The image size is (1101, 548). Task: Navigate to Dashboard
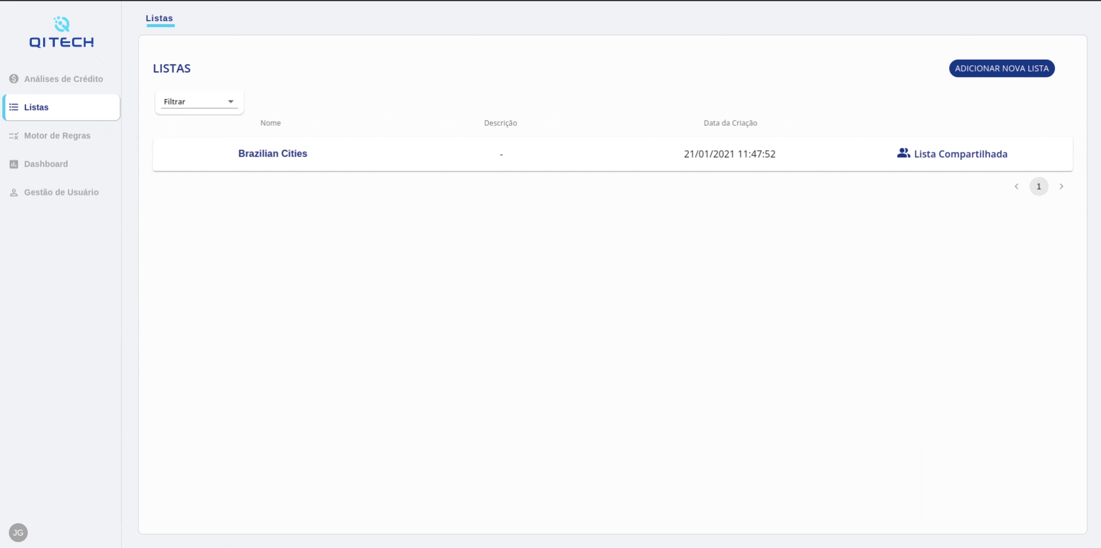pyautogui.click(x=61, y=164)
